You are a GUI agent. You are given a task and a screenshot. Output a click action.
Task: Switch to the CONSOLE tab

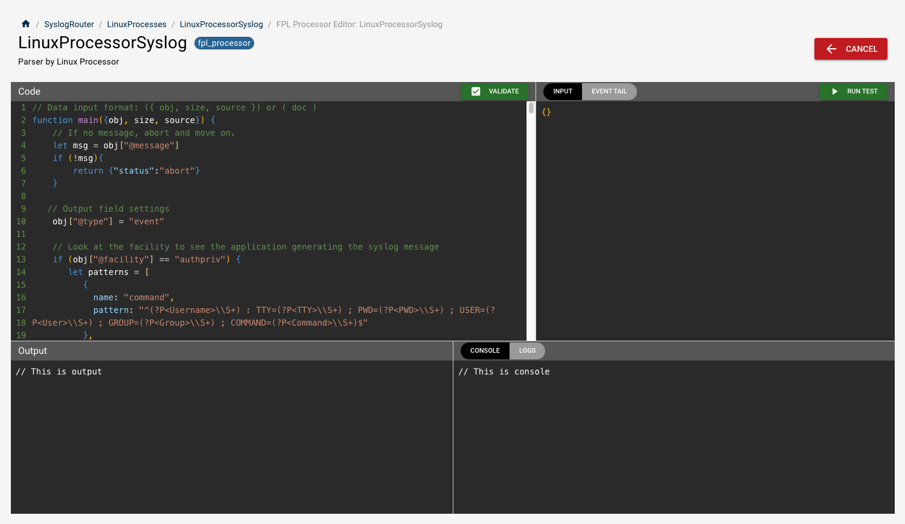485,351
